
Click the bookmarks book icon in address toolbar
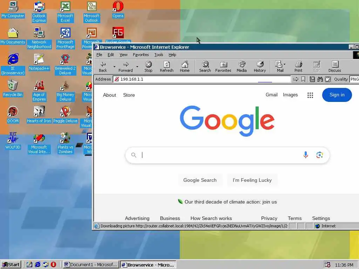(x=312, y=79)
